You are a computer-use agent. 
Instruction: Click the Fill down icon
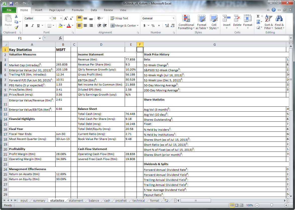pos(258,22)
